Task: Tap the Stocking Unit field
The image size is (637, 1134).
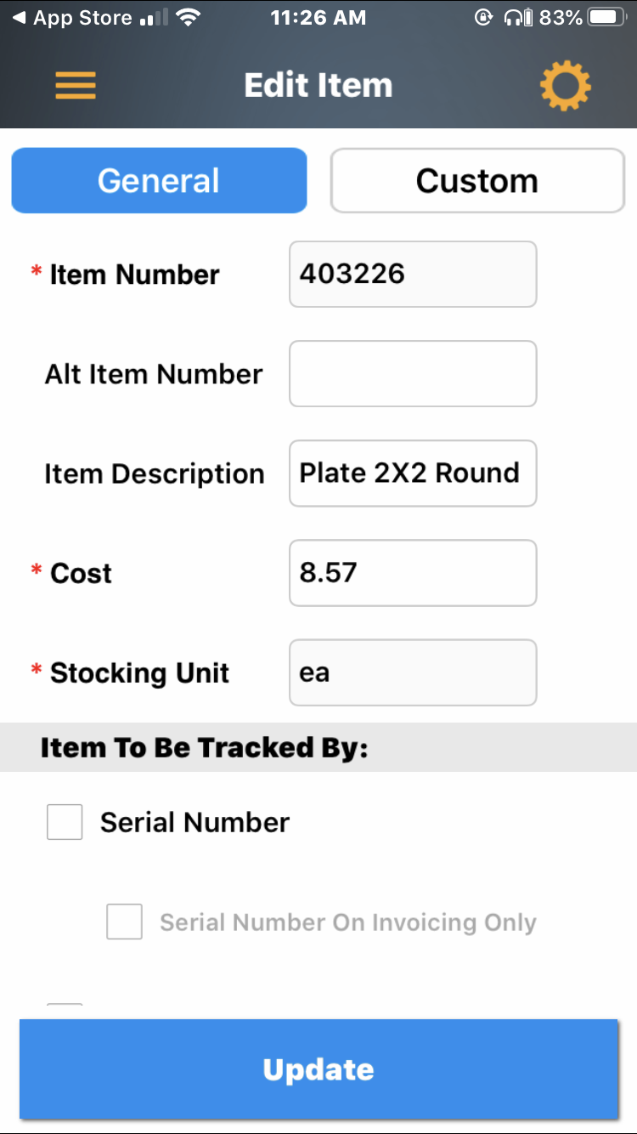Action: pos(413,672)
